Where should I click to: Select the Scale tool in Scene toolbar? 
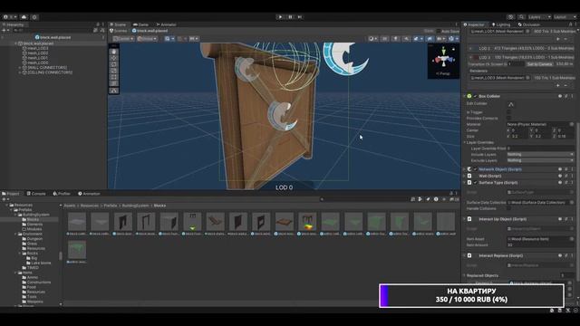tap(114, 71)
